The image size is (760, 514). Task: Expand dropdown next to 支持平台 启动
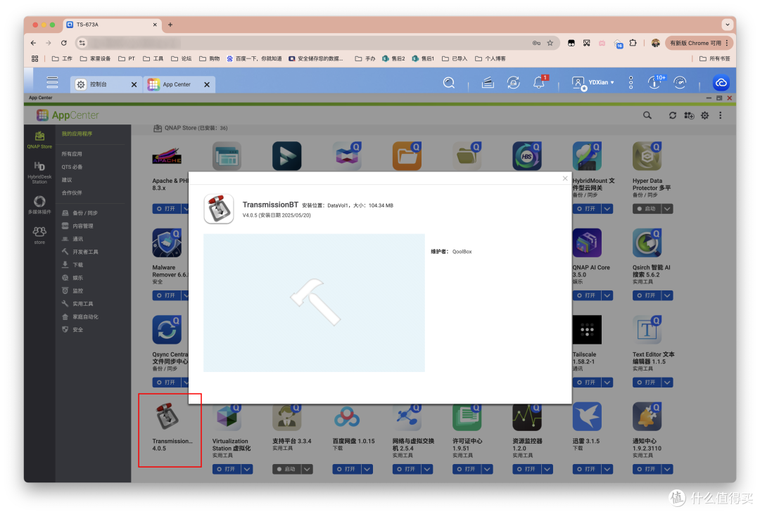308,469
